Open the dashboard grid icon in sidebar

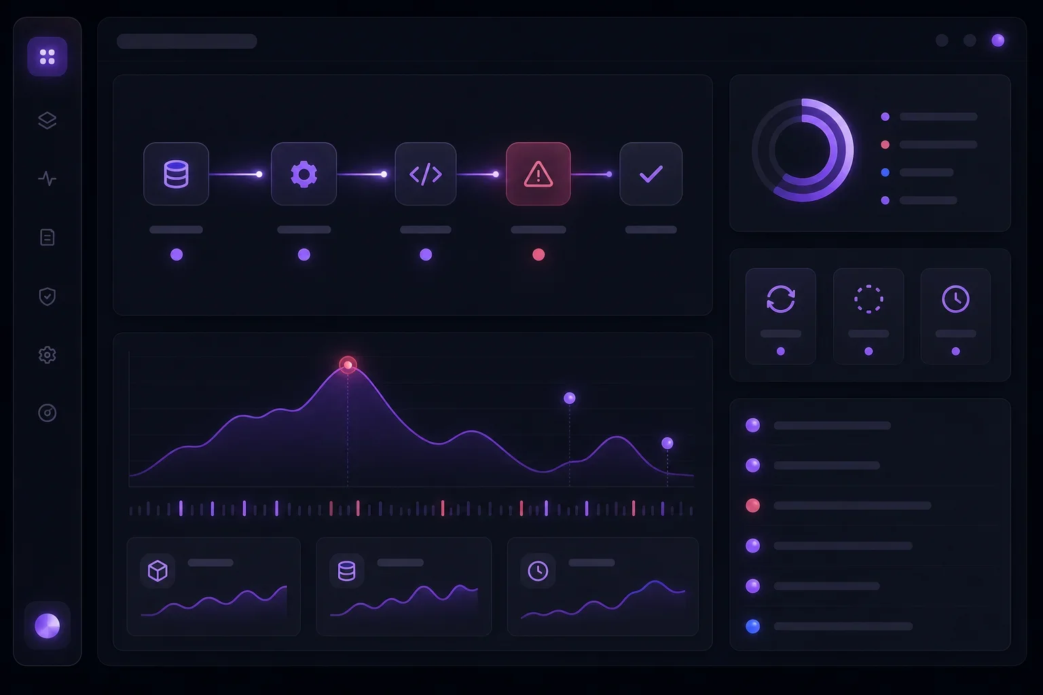47,56
